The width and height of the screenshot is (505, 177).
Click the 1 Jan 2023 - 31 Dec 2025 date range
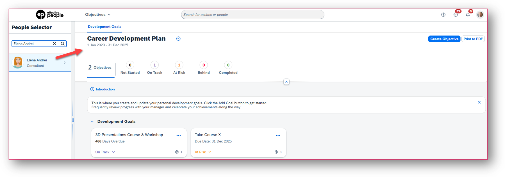click(x=108, y=45)
